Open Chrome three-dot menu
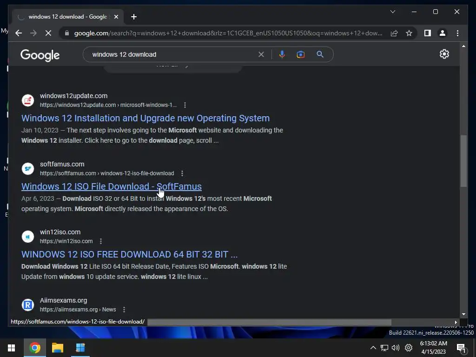 457,33
